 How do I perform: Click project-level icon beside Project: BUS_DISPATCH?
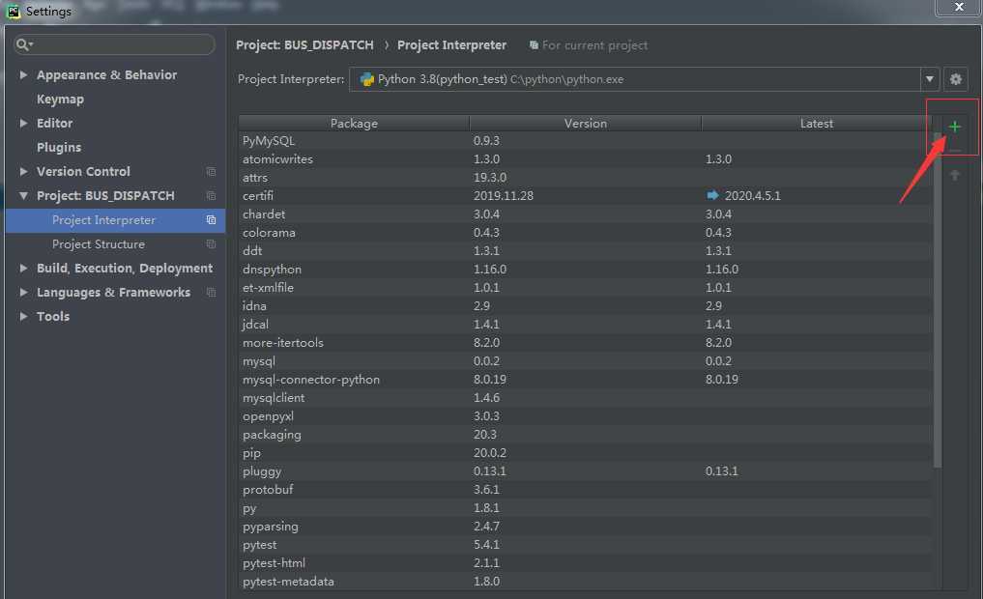[212, 196]
